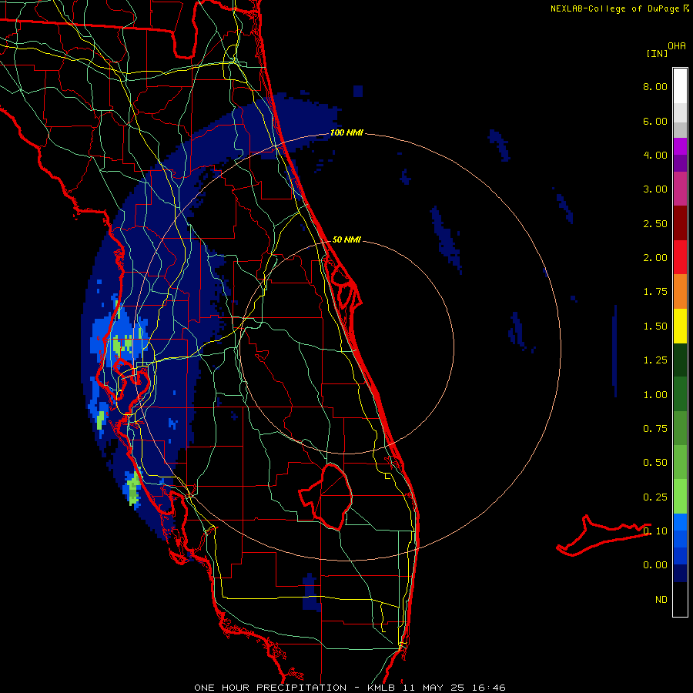The height and width of the screenshot is (693, 693).
Task: Select the 1.25 legend value
Action: pos(655,360)
